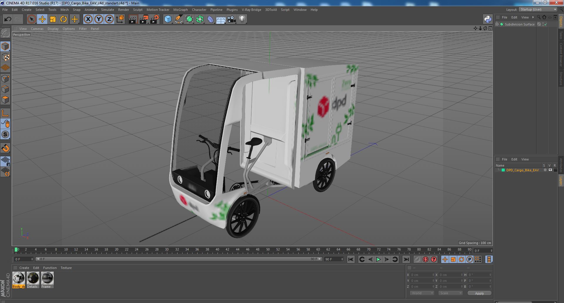Image resolution: width=564 pixels, height=303 pixels.
Task: Click frame 30 on the timeline ruler
Action: pyautogui.click(x=167, y=250)
